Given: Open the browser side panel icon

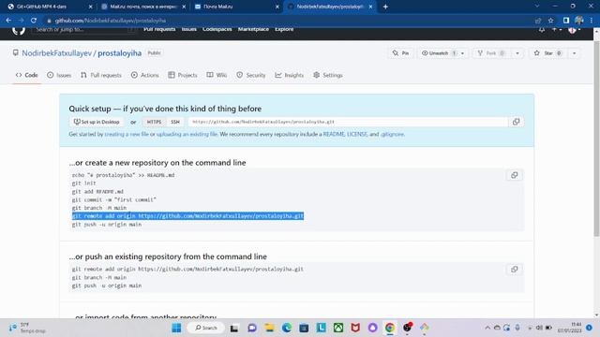Looking at the screenshot, I should pyautogui.click(x=566, y=21).
